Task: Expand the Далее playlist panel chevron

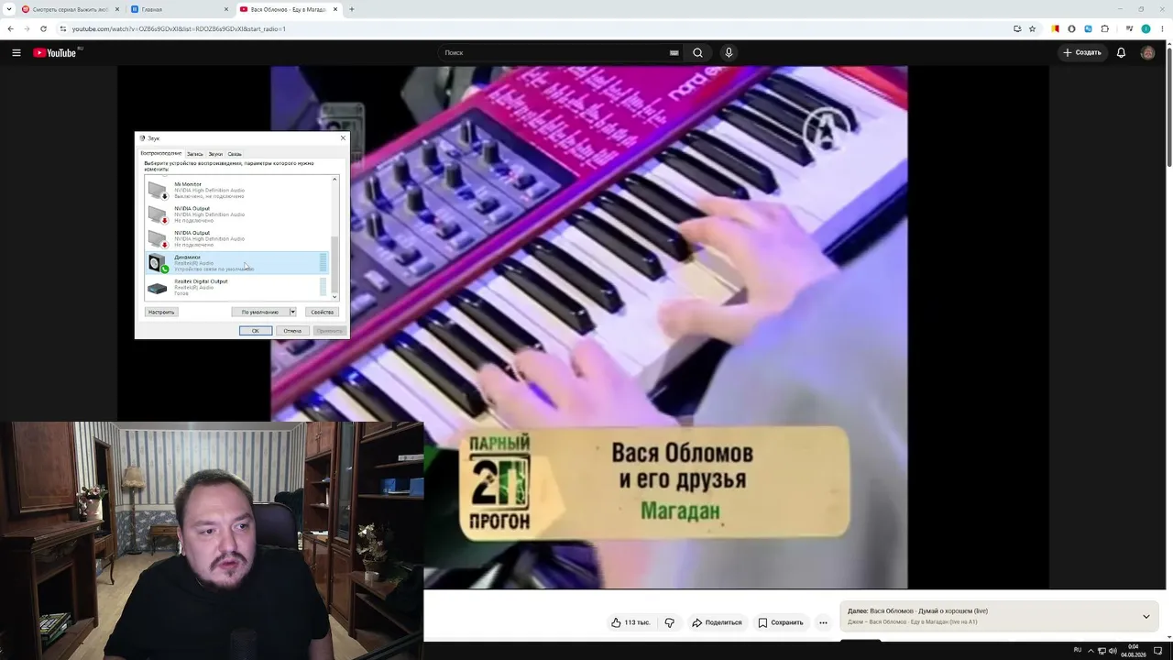Action: point(1146,616)
